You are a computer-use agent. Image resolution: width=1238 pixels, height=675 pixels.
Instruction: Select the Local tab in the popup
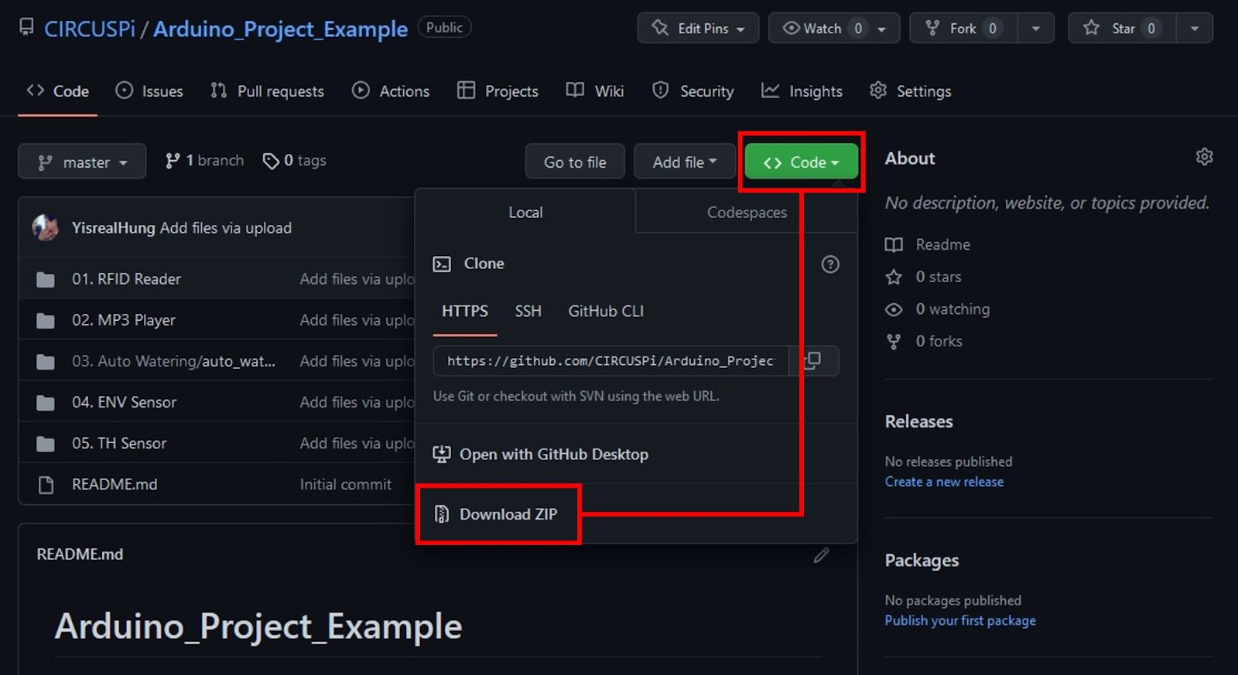coord(525,212)
